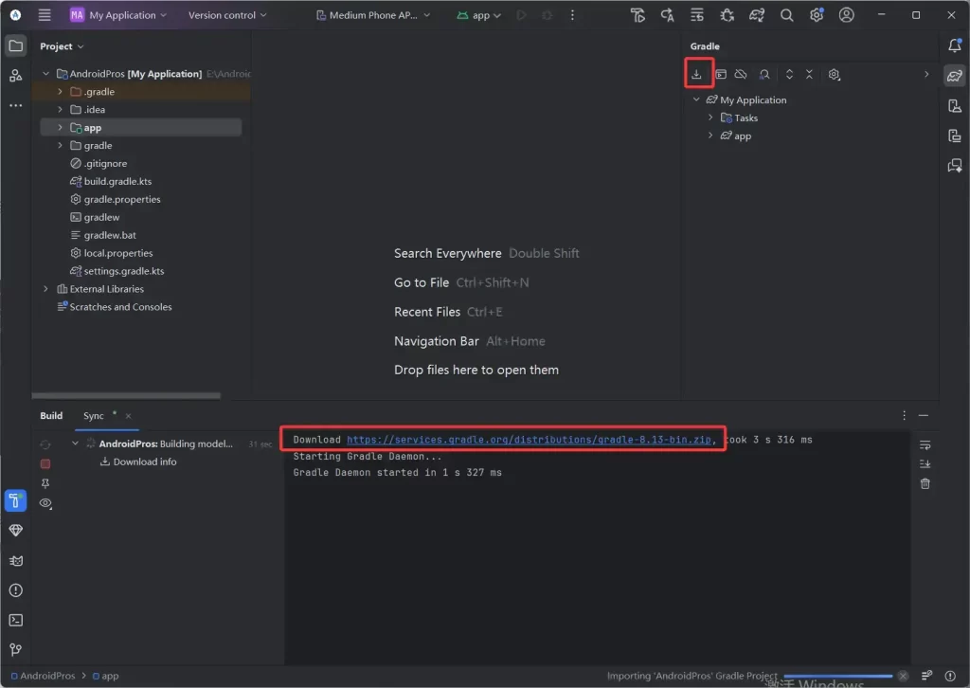Hide the Build tool window
This screenshot has width=970, height=688.
pyautogui.click(x=924, y=415)
